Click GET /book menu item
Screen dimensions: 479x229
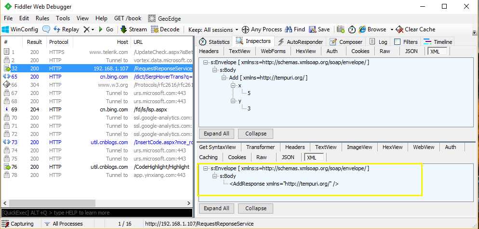tap(128, 18)
